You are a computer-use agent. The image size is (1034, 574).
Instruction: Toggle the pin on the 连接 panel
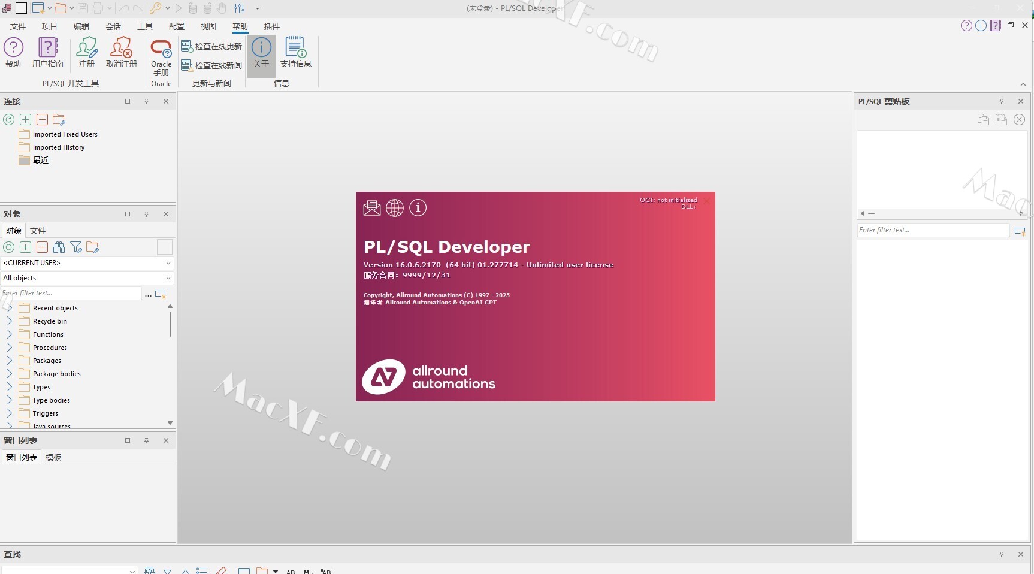[x=146, y=102]
